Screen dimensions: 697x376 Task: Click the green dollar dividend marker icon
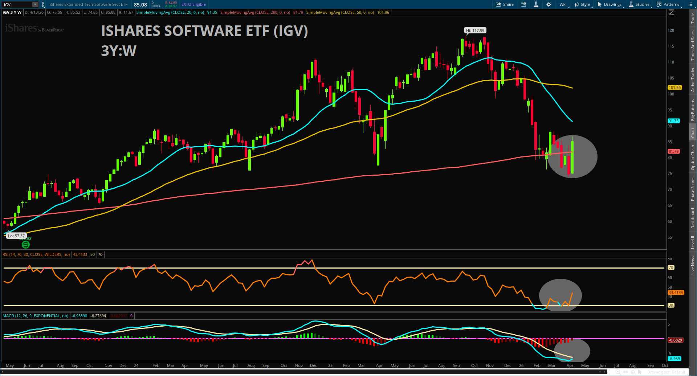point(26,245)
